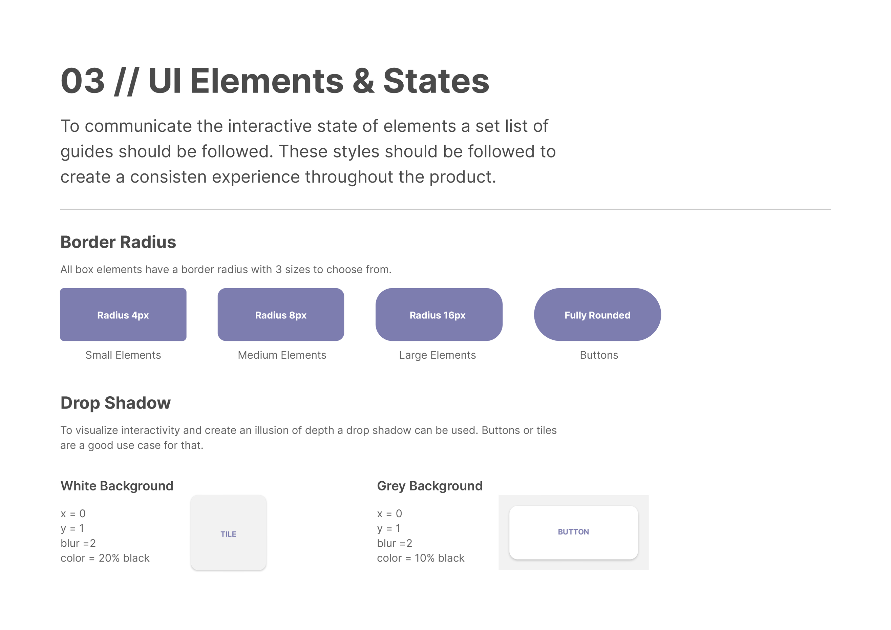Click the horizontal divider line below the intro
891x630 pixels.
(445, 209)
